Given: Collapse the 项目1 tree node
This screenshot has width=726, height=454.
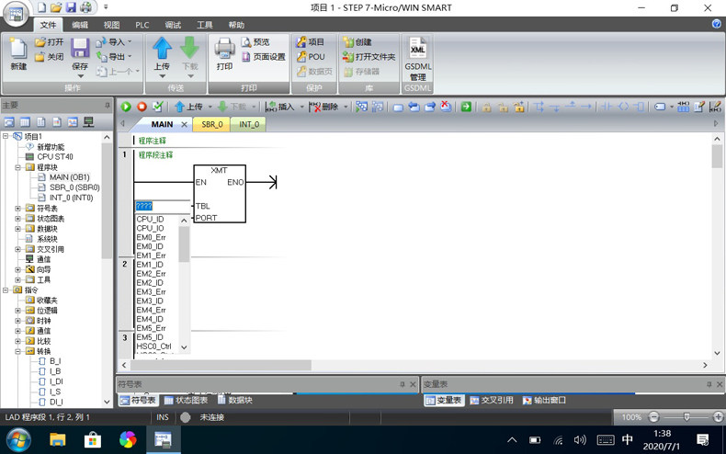Looking at the screenshot, I should click(x=6, y=136).
